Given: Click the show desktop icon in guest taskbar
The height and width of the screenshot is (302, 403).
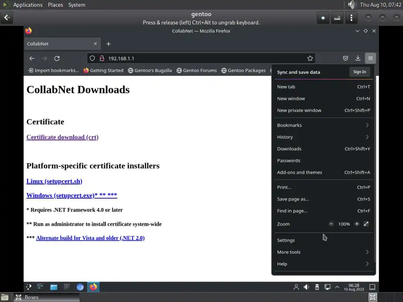Looking at the screenshot, I should [x=372, y=287].
